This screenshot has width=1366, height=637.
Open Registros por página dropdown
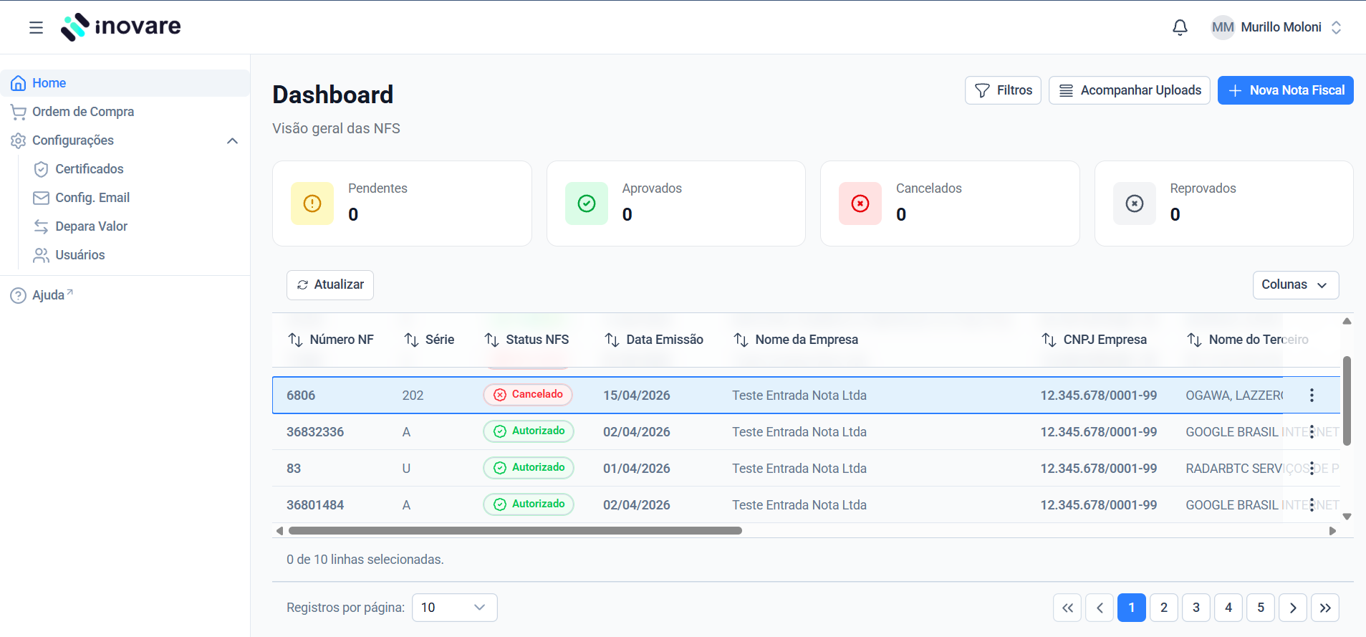[x=455, y=608]
